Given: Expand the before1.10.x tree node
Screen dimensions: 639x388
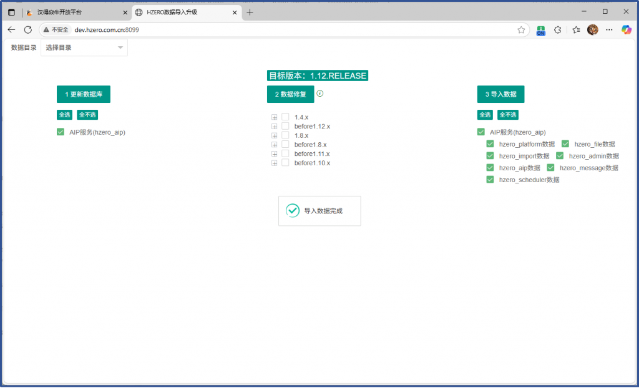Looking at the screenshot, I should (274, 163).
